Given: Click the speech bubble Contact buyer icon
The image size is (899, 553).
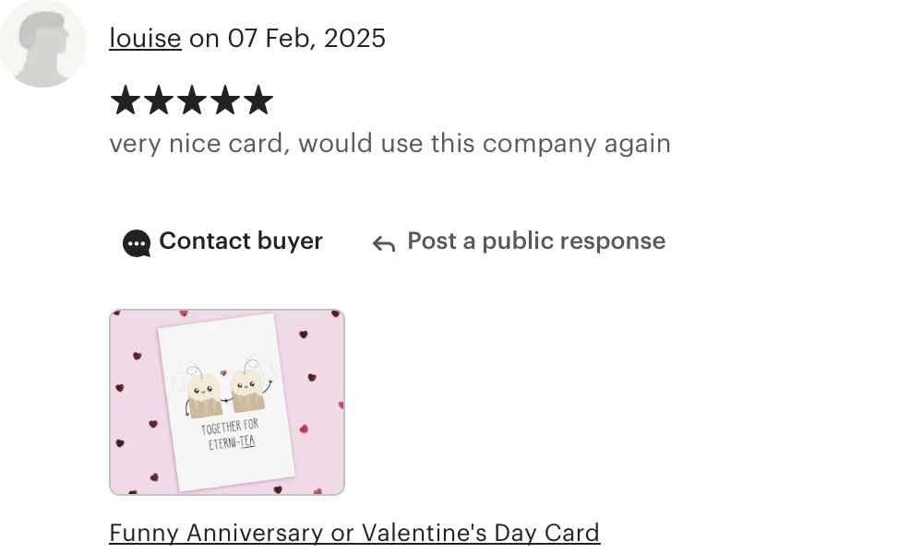Looking at the screenshot, I should click(137, 243).
